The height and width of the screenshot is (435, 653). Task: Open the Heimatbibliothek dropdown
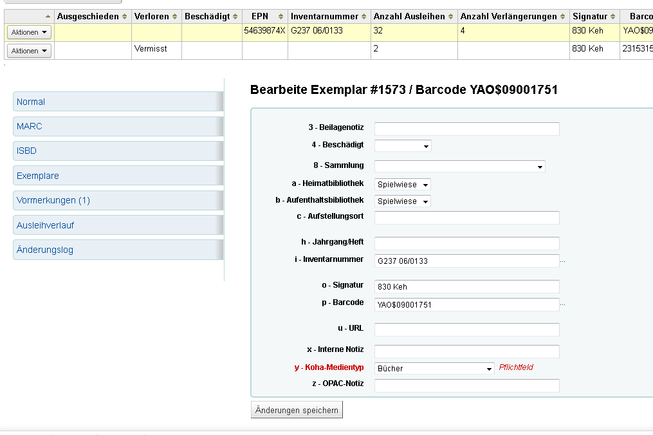point(402,185)
